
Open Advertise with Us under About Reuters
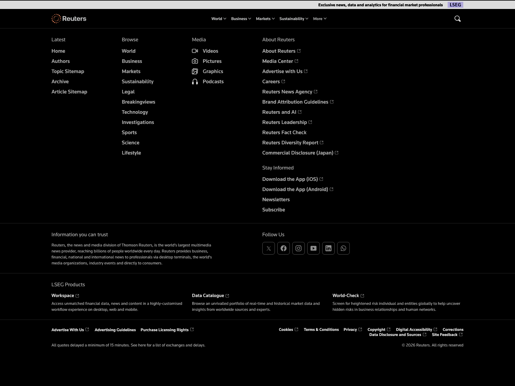pyautogui.click(x=285, y=71)
